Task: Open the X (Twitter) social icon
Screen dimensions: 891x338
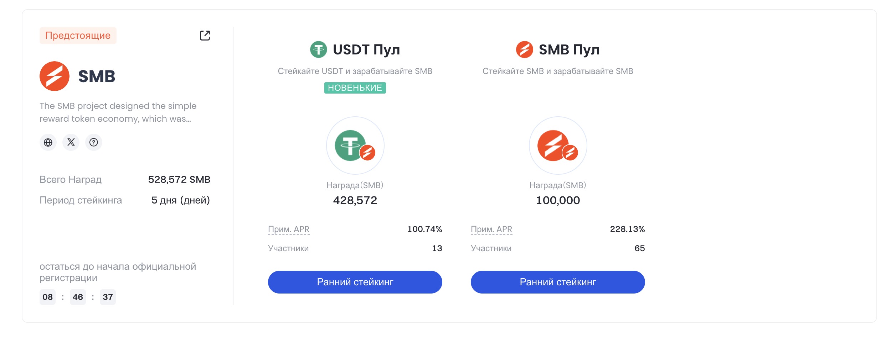Action: coord(71,142)
